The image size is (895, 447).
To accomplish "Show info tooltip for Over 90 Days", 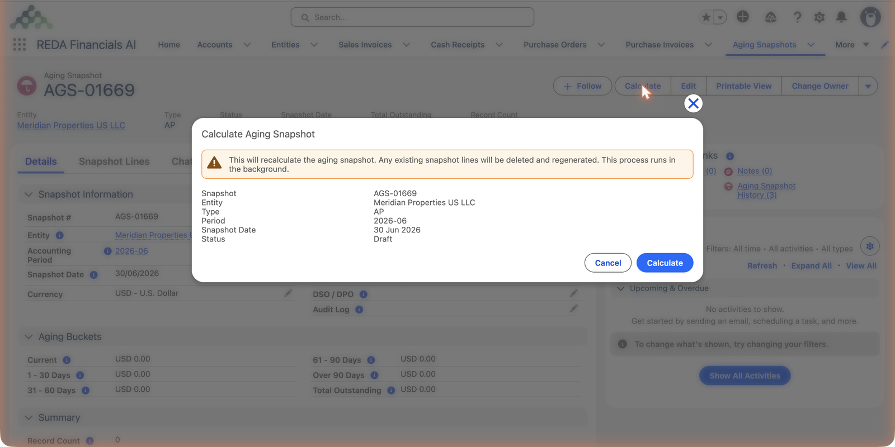I will 374,375.
